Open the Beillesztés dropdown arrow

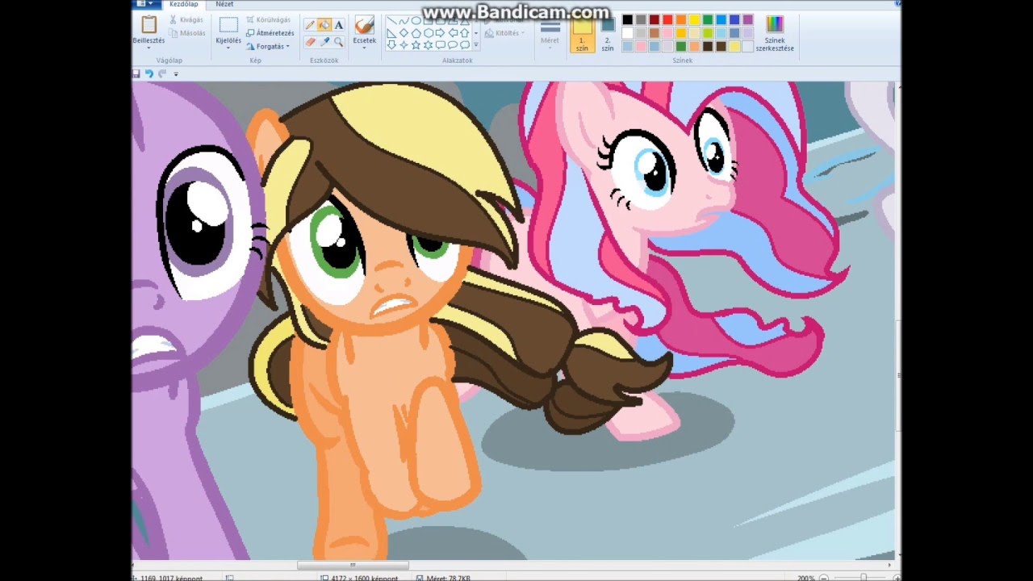coord(149,48)
